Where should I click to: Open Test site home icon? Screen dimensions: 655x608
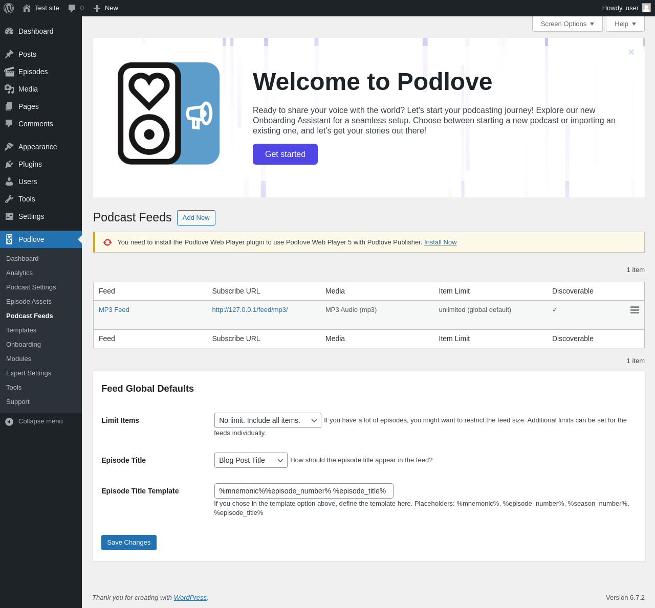pos(27,8)
